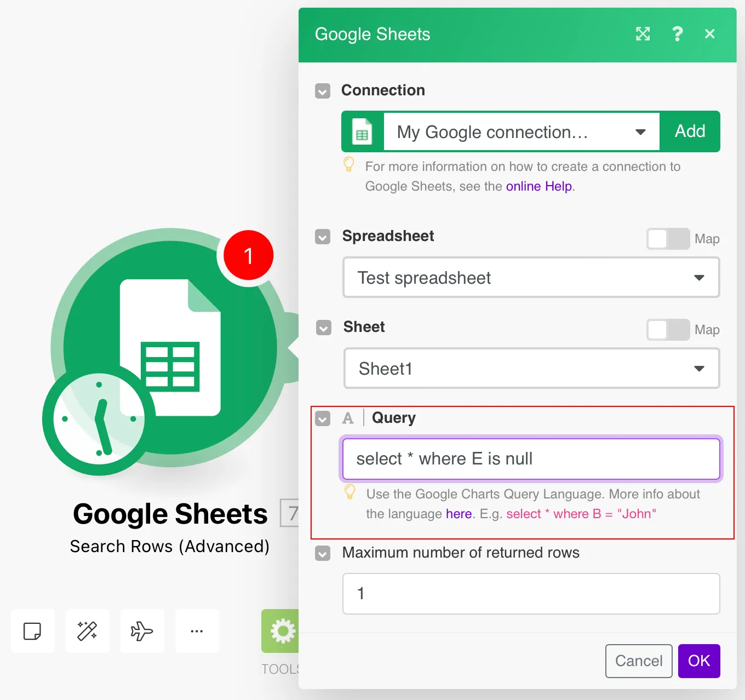Image resolution: width=745 pixels, height=700 pixels.
Task: Open the clock schedule icon on module
Action: (99, 418)
